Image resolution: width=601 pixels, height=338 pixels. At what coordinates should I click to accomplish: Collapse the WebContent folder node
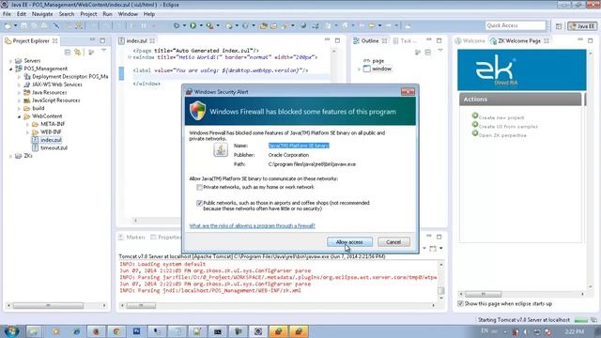tap(19, 116)
